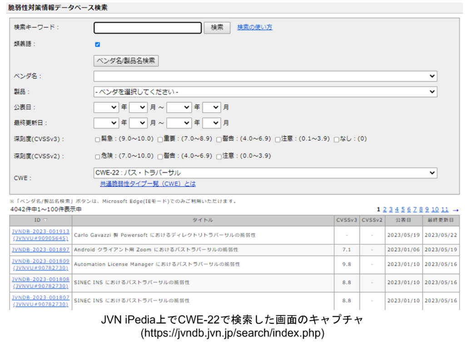This screenshot has width=465, height=346.
Task: Open the 検索の使い方 help link
Action: [x=255, y=27]
